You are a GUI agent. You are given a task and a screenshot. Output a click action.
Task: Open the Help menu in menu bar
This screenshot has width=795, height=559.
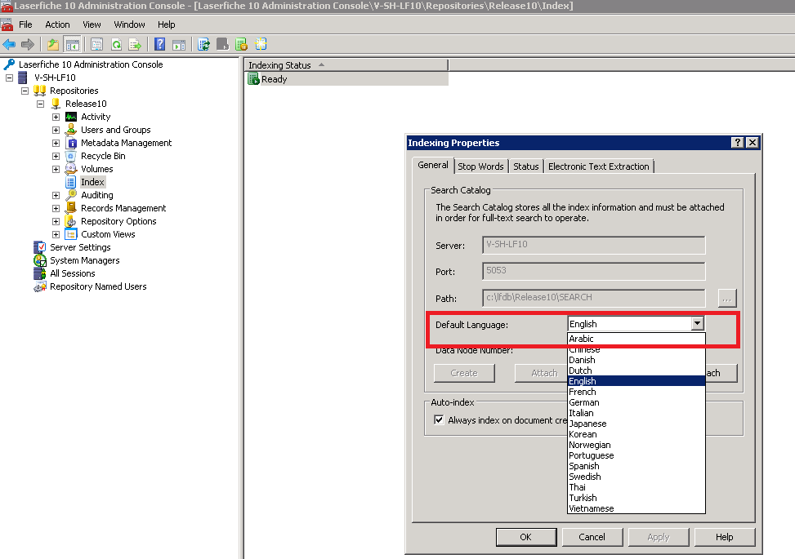point(167,24)
